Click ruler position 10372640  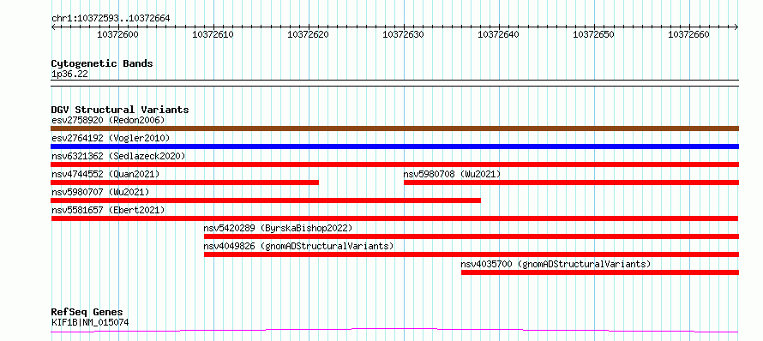[499, 34]
